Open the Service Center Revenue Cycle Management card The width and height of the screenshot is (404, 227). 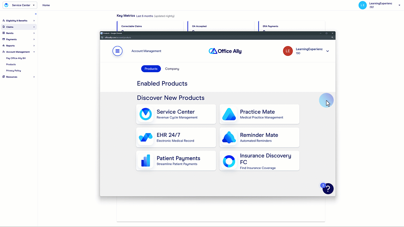tap(176, 114)
